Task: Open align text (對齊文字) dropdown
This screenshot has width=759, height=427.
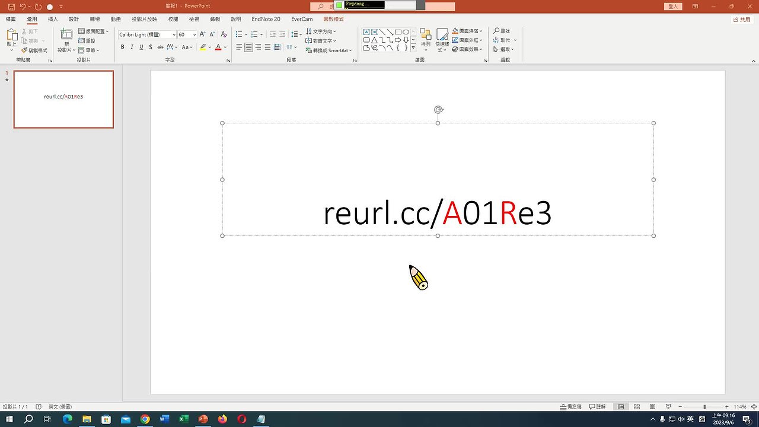Action: coord(321,41)
